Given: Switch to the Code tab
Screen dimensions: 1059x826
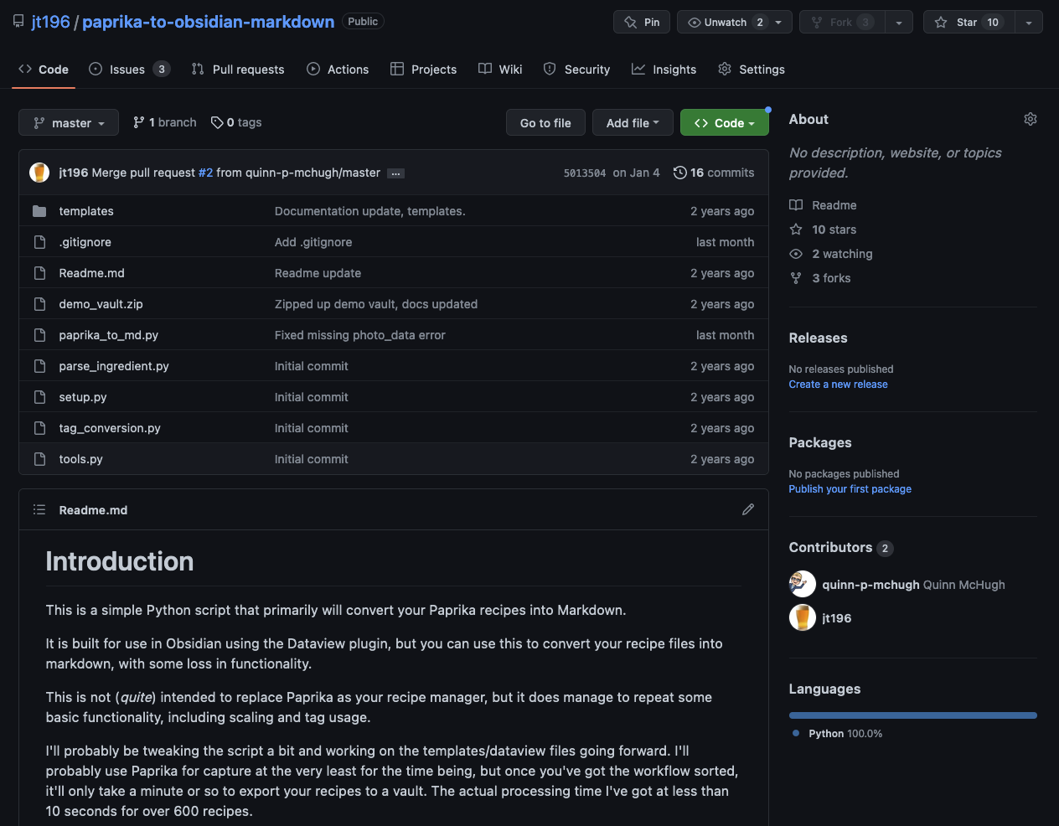Looking at the screenshot, I should pyautogui.click(x=44, y=70).
